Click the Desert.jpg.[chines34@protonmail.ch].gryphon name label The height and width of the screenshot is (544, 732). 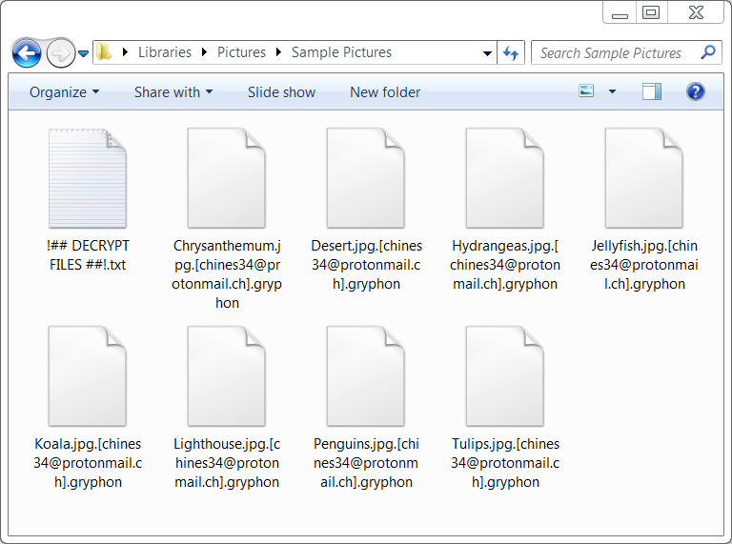coord(366,265)
